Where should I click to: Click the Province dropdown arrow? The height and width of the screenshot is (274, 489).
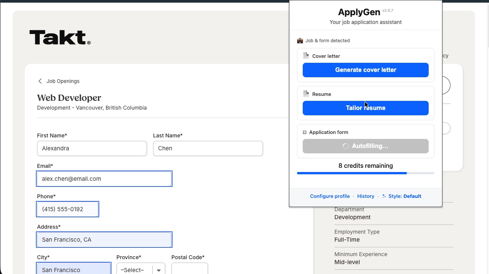pos(159,270)
